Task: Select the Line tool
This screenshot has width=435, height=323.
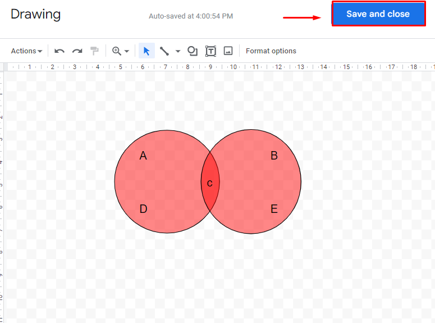Action: [x=164, y=51]
